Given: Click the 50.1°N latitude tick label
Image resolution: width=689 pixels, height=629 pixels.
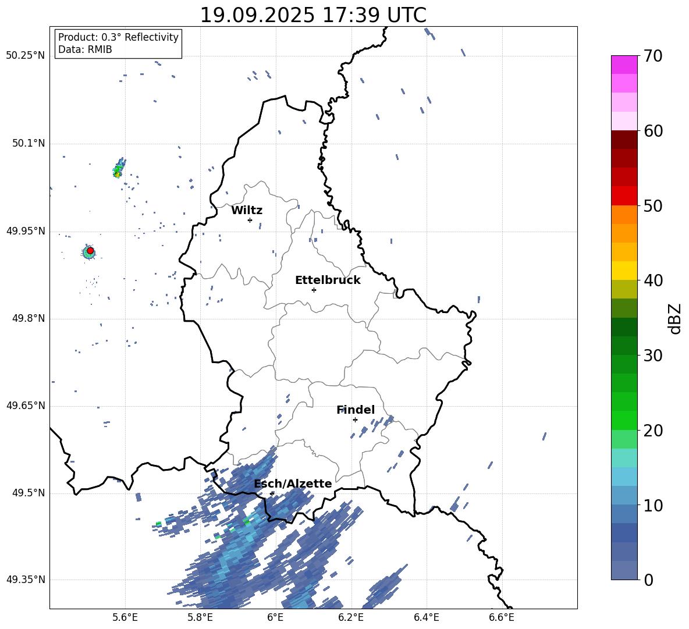Looking at the screenshot, I should [29, 143].
